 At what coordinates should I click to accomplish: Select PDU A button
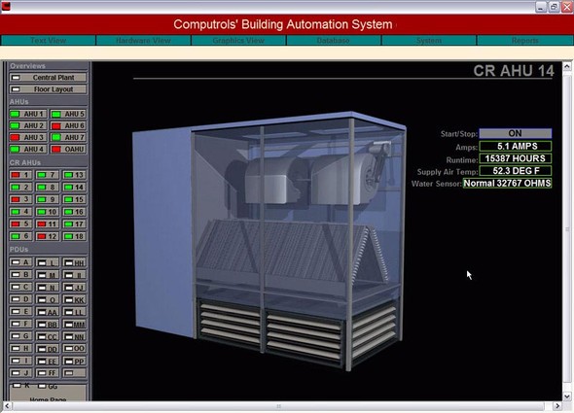tap(20, 262)
